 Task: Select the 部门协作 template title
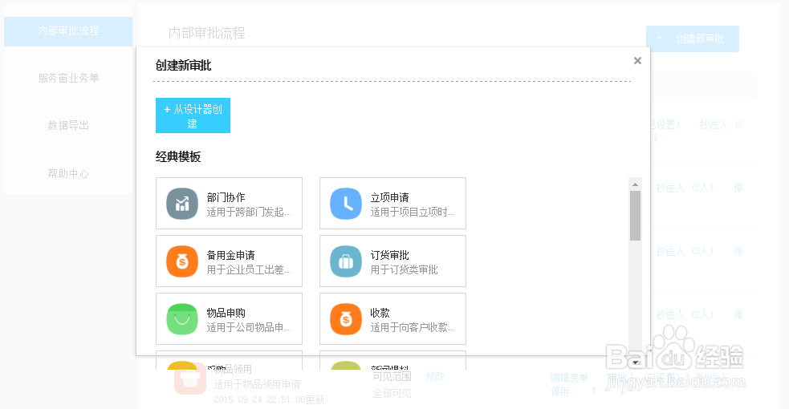[226, 197]
